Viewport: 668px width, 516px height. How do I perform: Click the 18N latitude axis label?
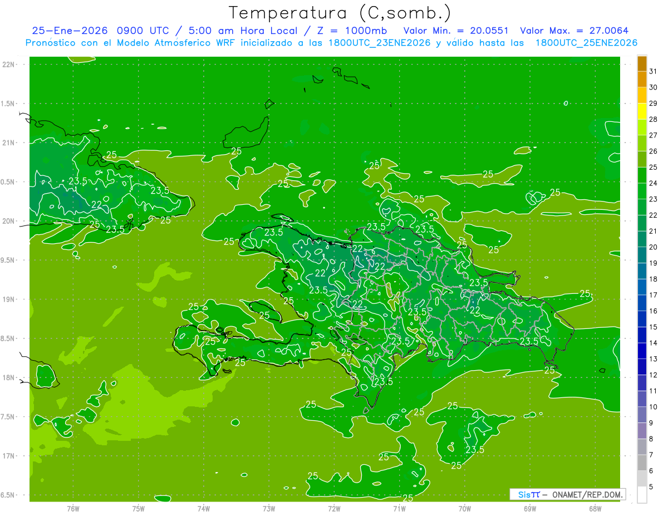(x=9, y=377)
